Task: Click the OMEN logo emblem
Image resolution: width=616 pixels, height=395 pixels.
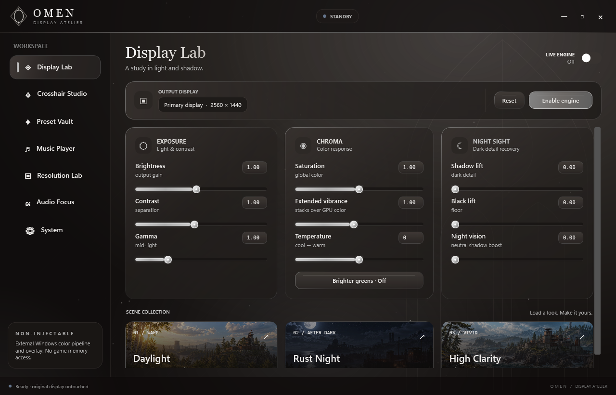Action: (19, 16)
